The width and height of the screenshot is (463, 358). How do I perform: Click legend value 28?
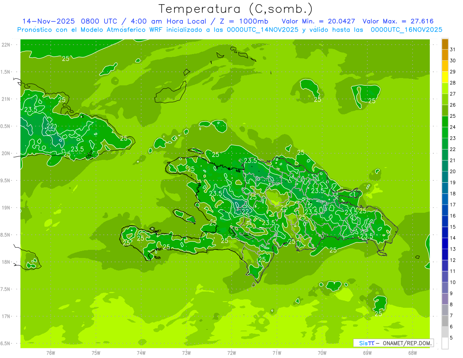point(453,83)
